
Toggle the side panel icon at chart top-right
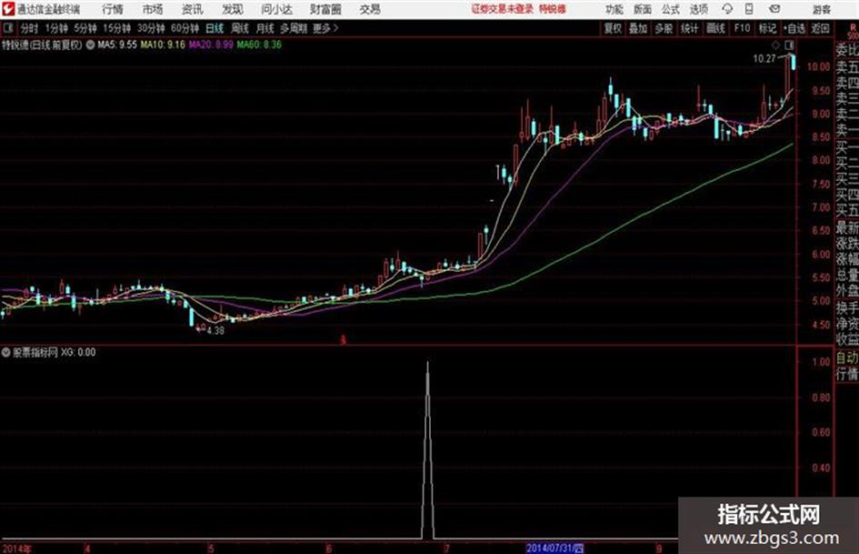click(789, 45)
